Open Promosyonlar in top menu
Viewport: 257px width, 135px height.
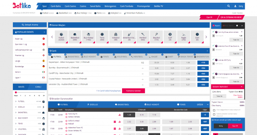point(144,6)
